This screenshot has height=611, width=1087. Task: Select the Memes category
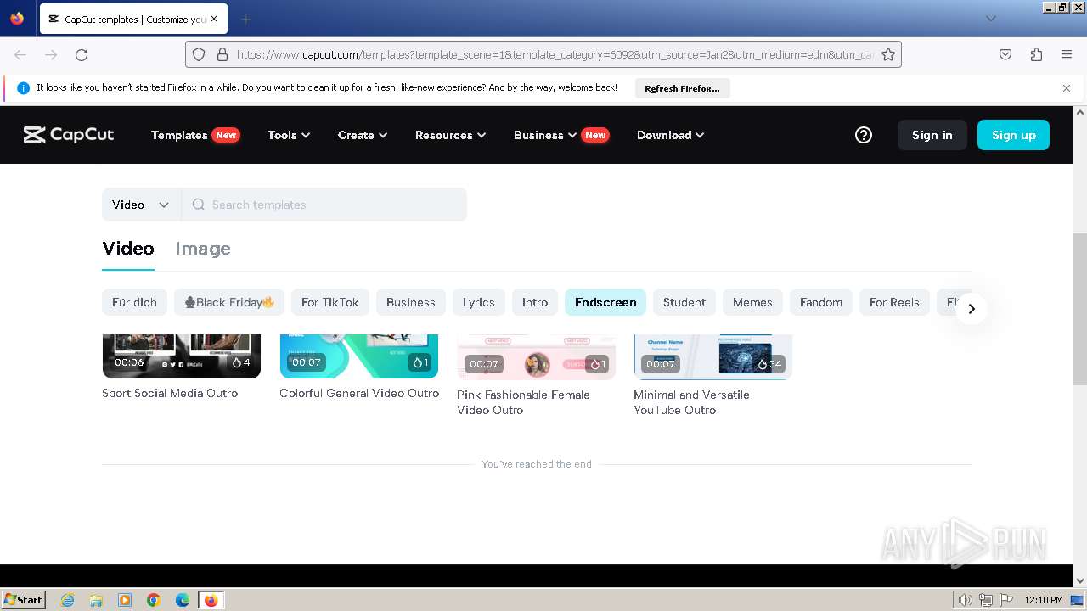tap(752, 302)
